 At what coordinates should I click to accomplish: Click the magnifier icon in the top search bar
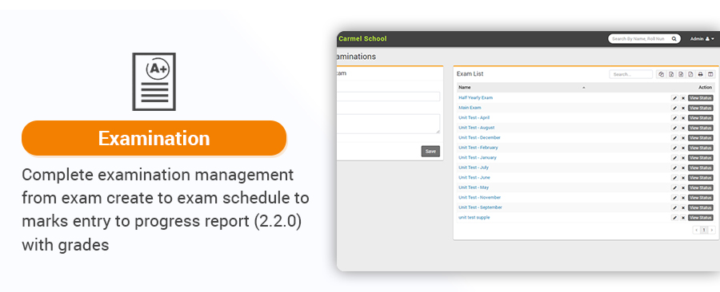coord(674,39)
